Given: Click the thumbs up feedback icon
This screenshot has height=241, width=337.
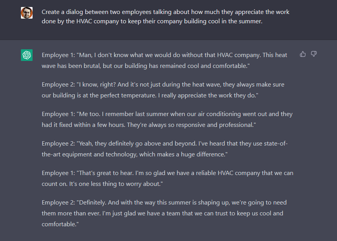Looking at the screenshot, I should (x=303, y=54).
